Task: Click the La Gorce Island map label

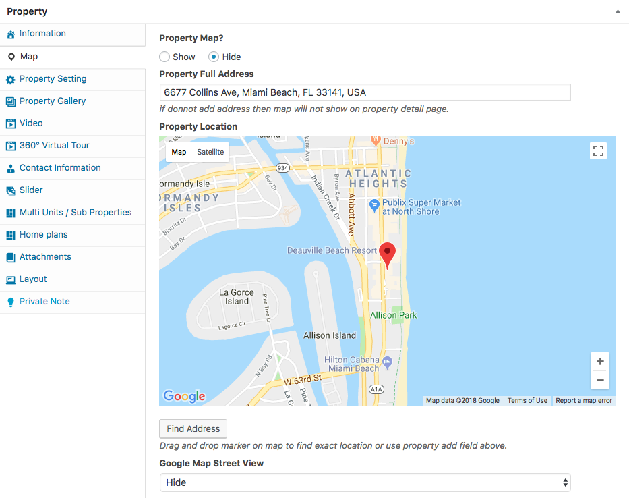Action: point(236,297)
